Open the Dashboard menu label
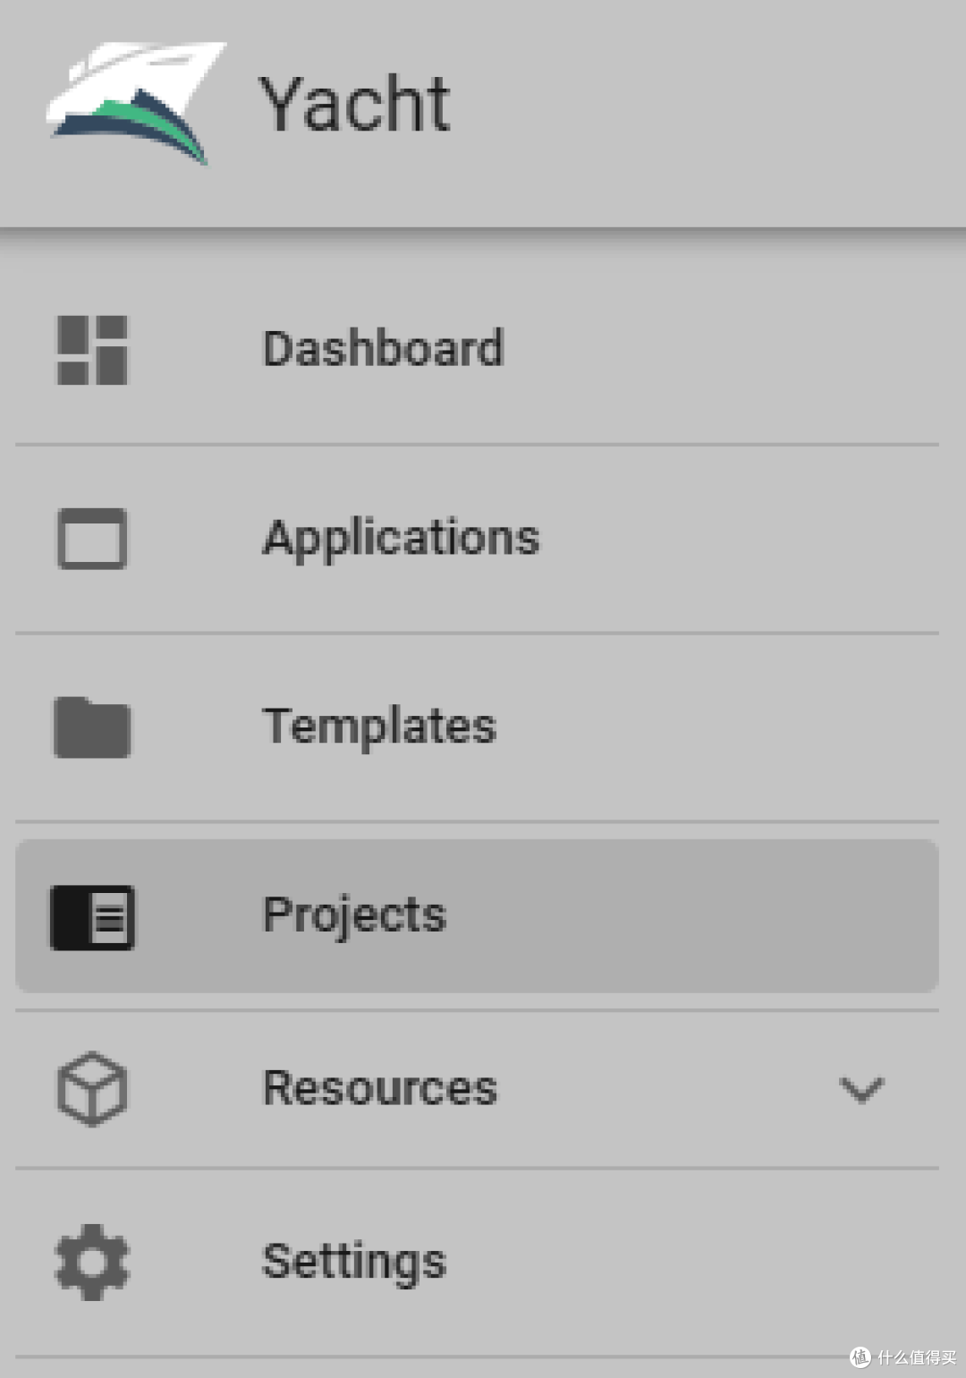Viewport: 966px width, 1378px height. coord(383,348)
